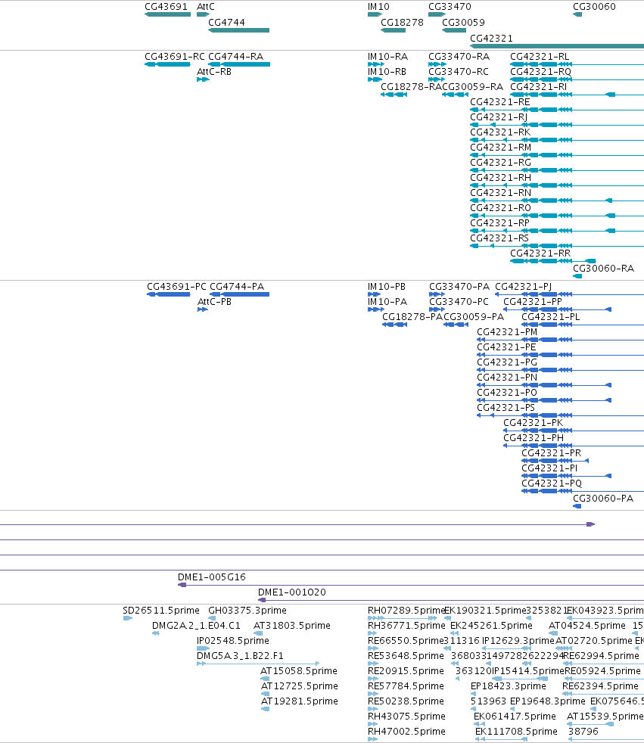Click the AT15058.5prime label
Viewport: 644px width, 743px height.
299,671
